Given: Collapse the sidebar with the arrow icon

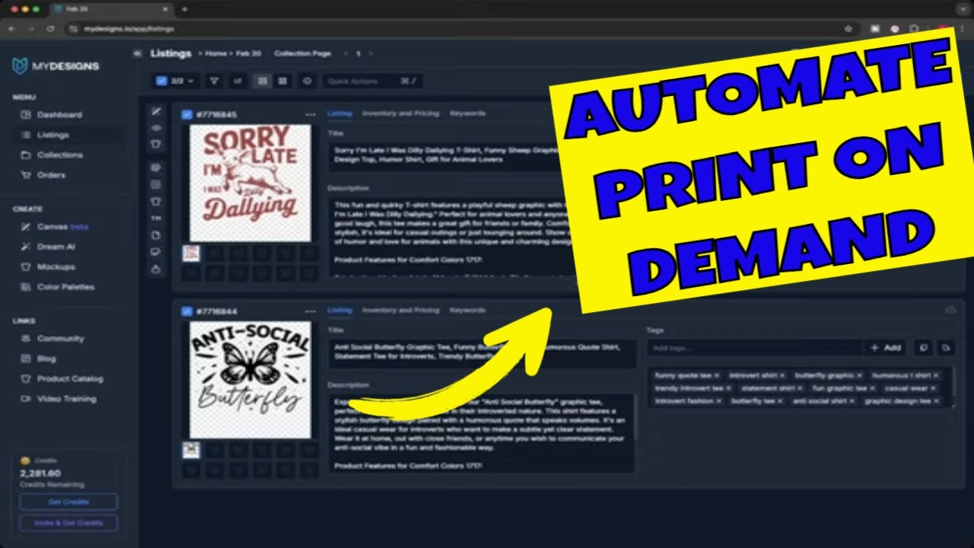Looking at the screenshot, I should (137, 53).
